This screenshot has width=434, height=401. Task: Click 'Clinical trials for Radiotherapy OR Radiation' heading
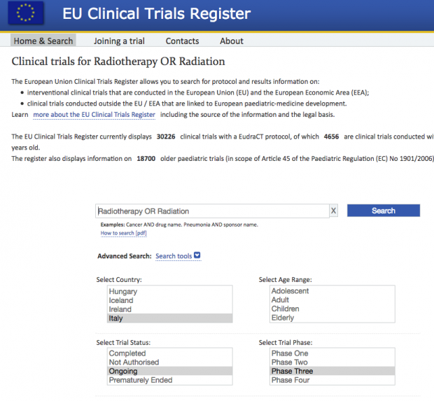(118, 62)
